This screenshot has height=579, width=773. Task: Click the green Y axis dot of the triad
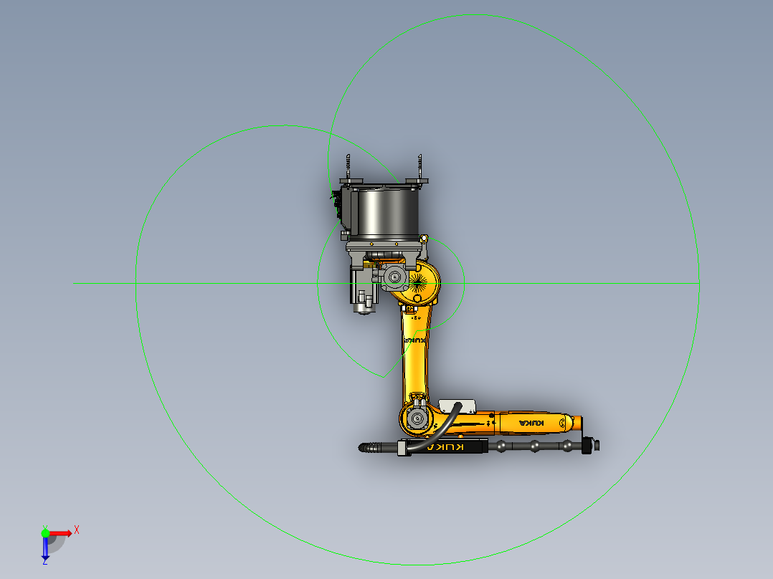(x=45, y=533)
